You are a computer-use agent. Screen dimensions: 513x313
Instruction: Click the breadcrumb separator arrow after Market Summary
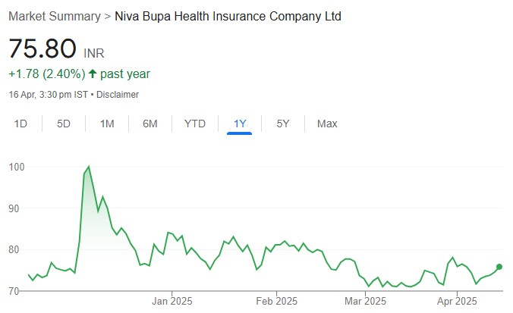click(x=107, y=17)
